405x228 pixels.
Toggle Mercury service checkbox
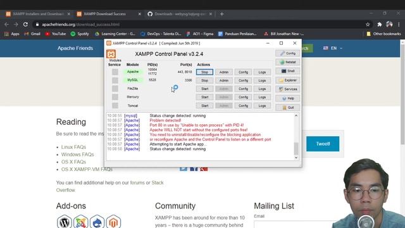click(x=115, y=97)
